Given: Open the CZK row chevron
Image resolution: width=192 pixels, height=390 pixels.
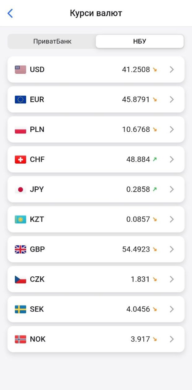Looking at the screenshot, I should [172, 279].
